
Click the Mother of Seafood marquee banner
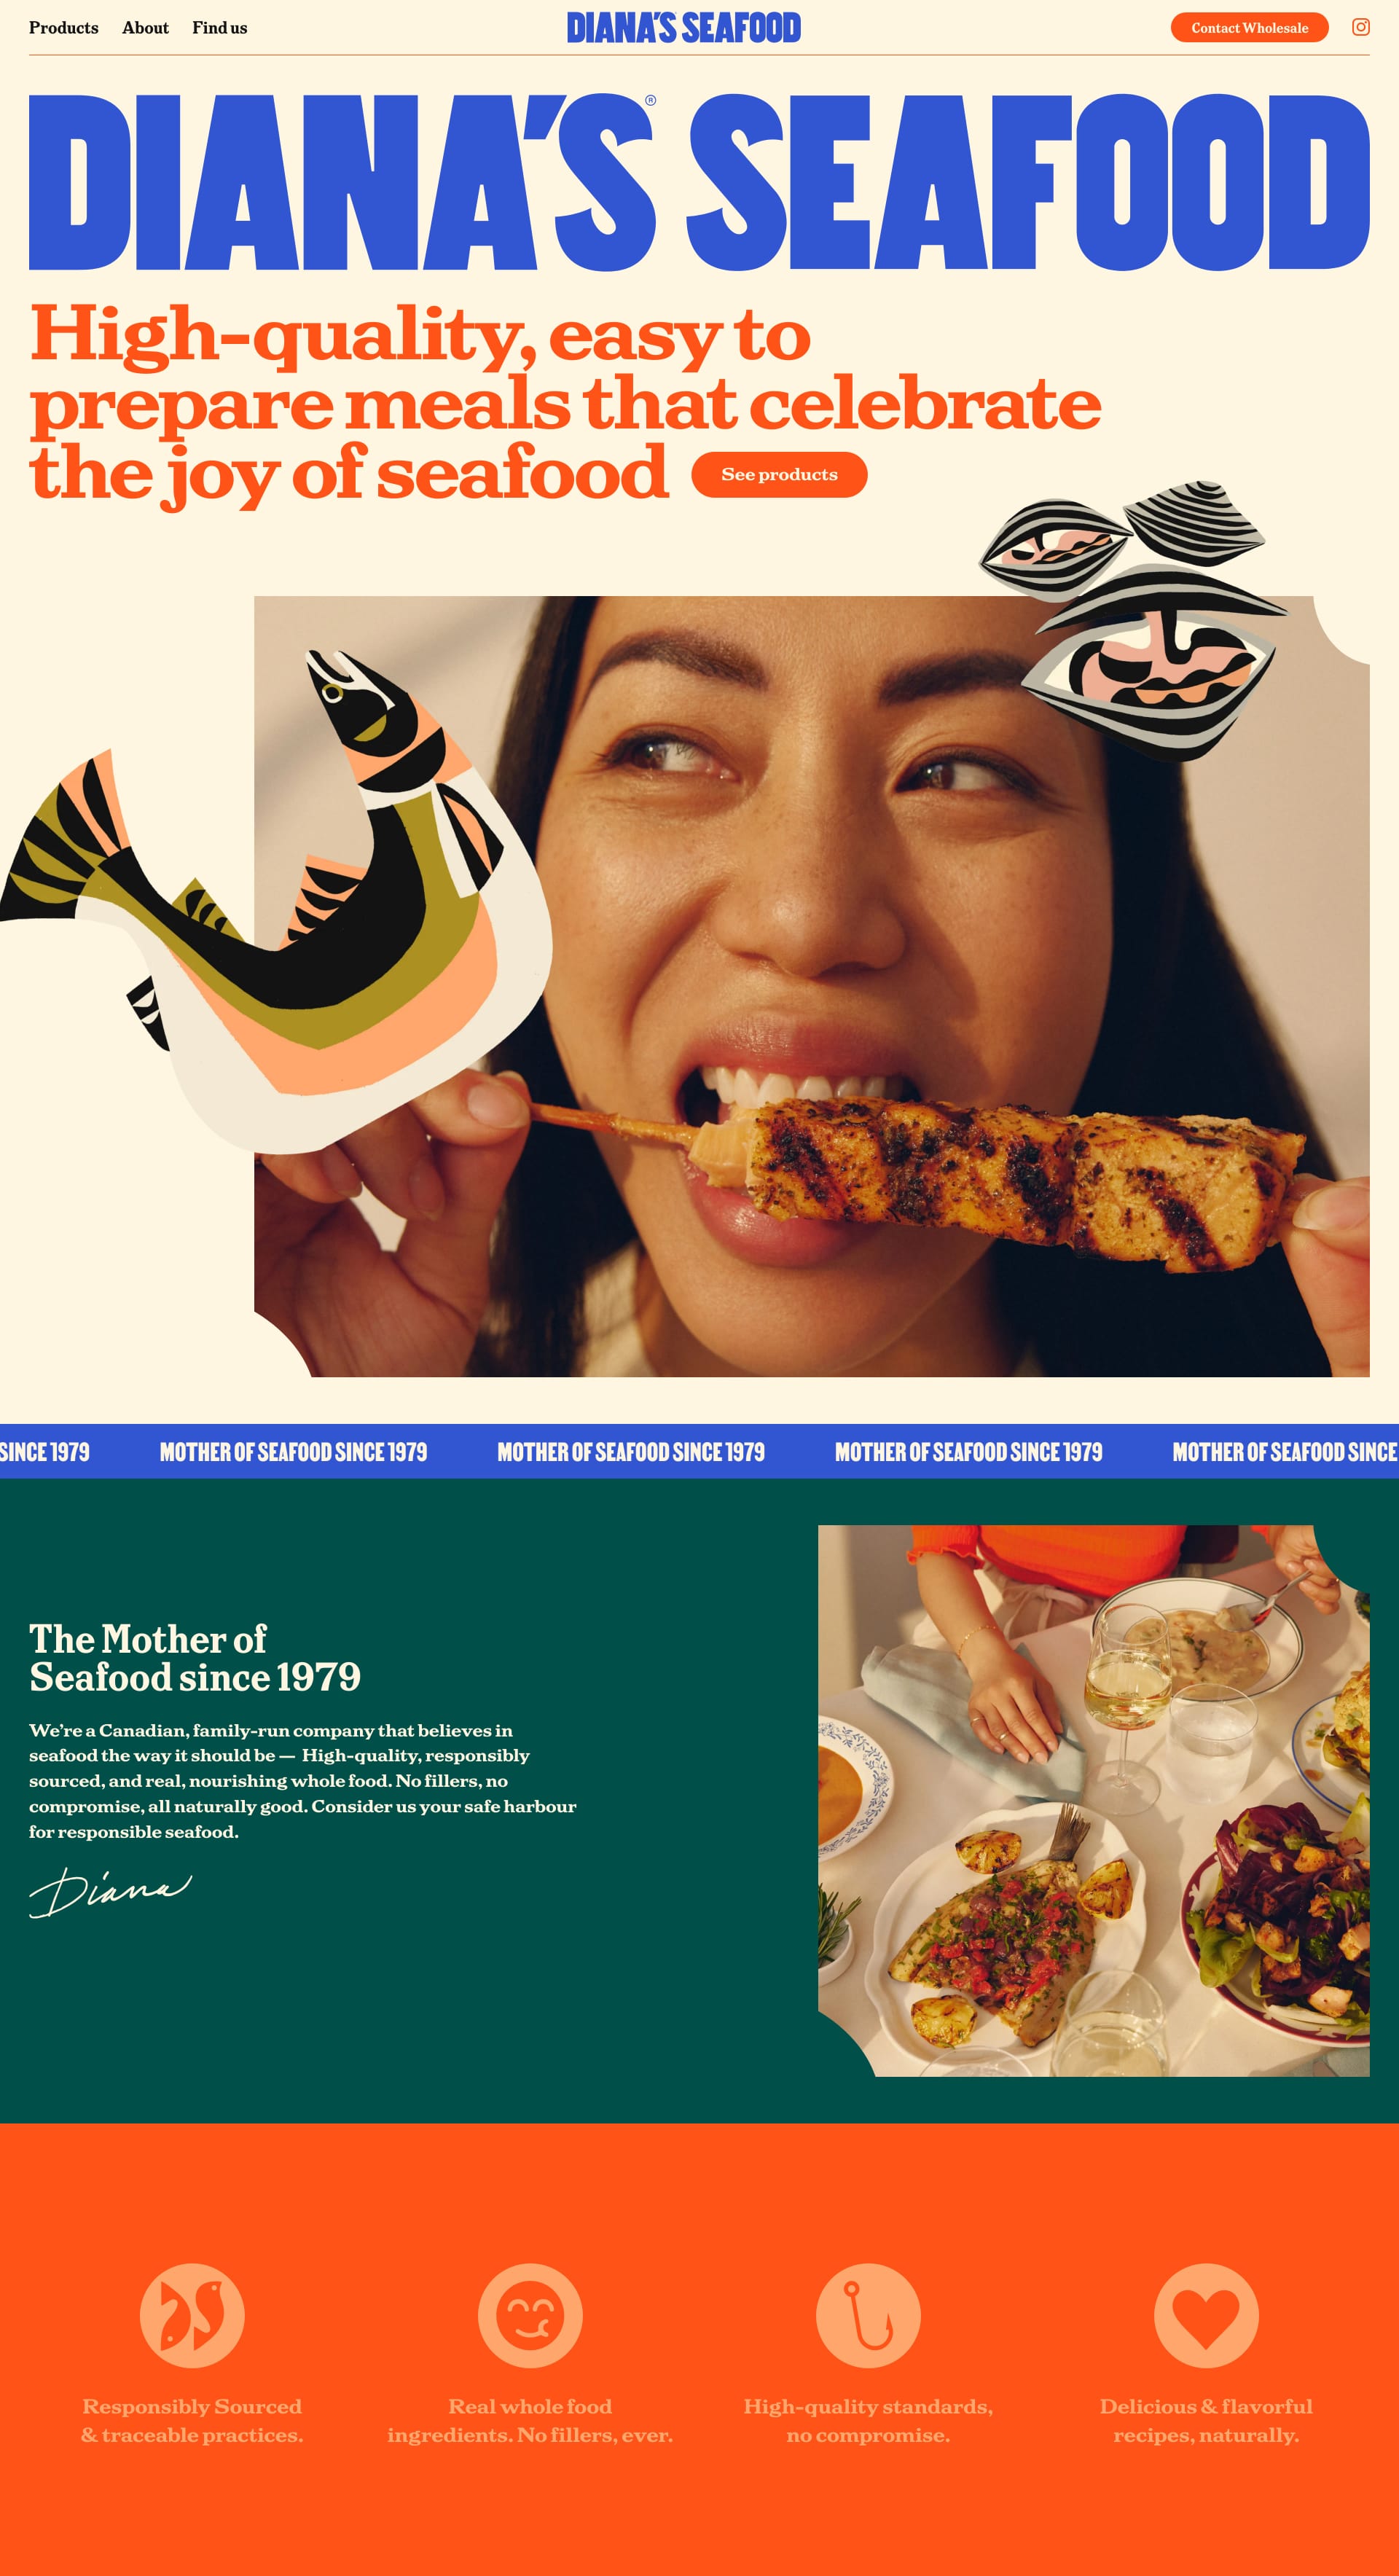(x=699, y=1451)
